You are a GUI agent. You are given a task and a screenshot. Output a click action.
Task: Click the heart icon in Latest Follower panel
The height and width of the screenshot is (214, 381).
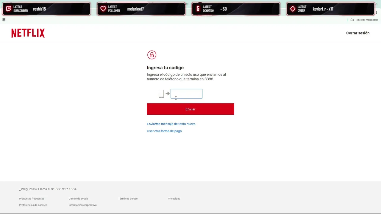103,9
